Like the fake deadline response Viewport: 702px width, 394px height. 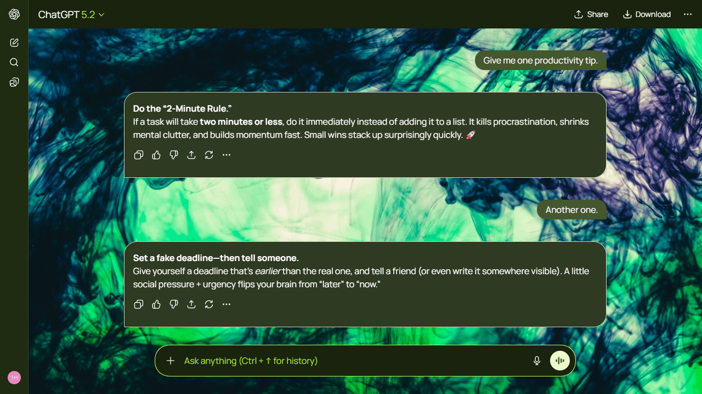156,304
